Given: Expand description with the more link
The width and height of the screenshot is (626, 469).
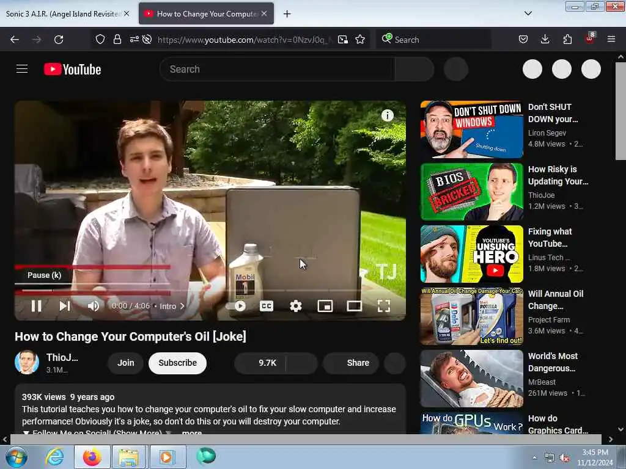Looking at the screenshot, I should point(192,432).
